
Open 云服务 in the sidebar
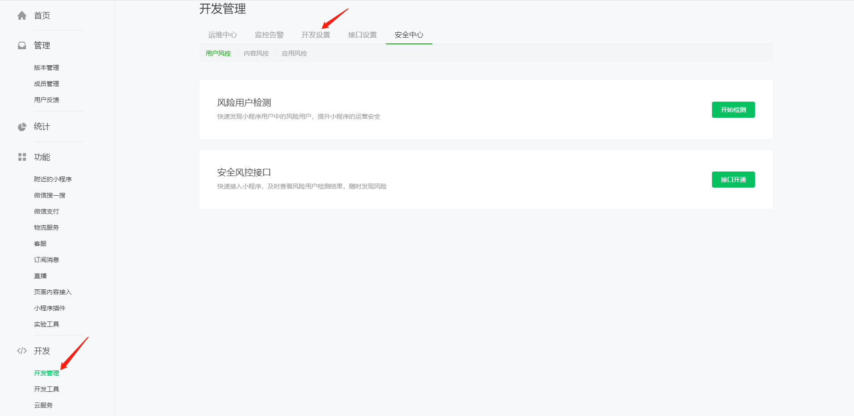[x=43, y=405]
